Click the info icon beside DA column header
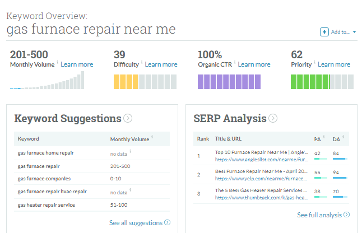 coord(344,137)
